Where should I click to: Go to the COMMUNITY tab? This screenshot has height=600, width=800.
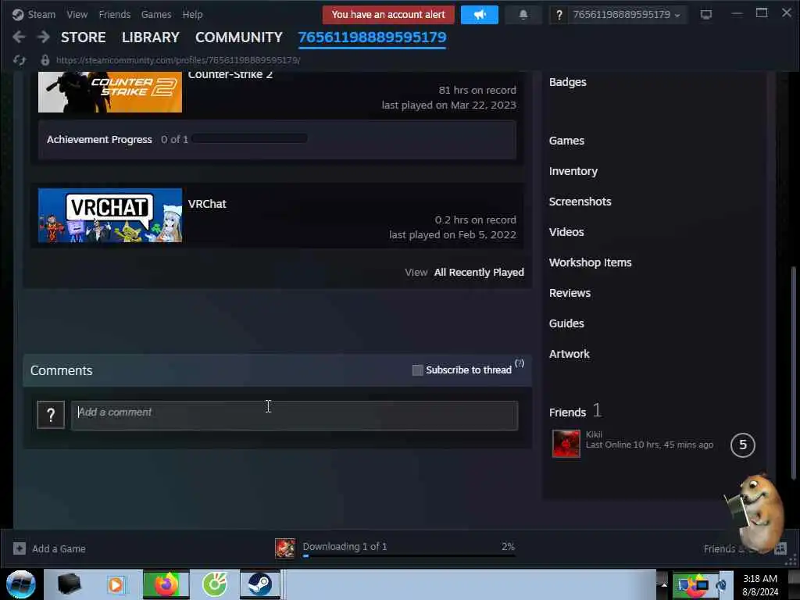(x=239, y=37)
